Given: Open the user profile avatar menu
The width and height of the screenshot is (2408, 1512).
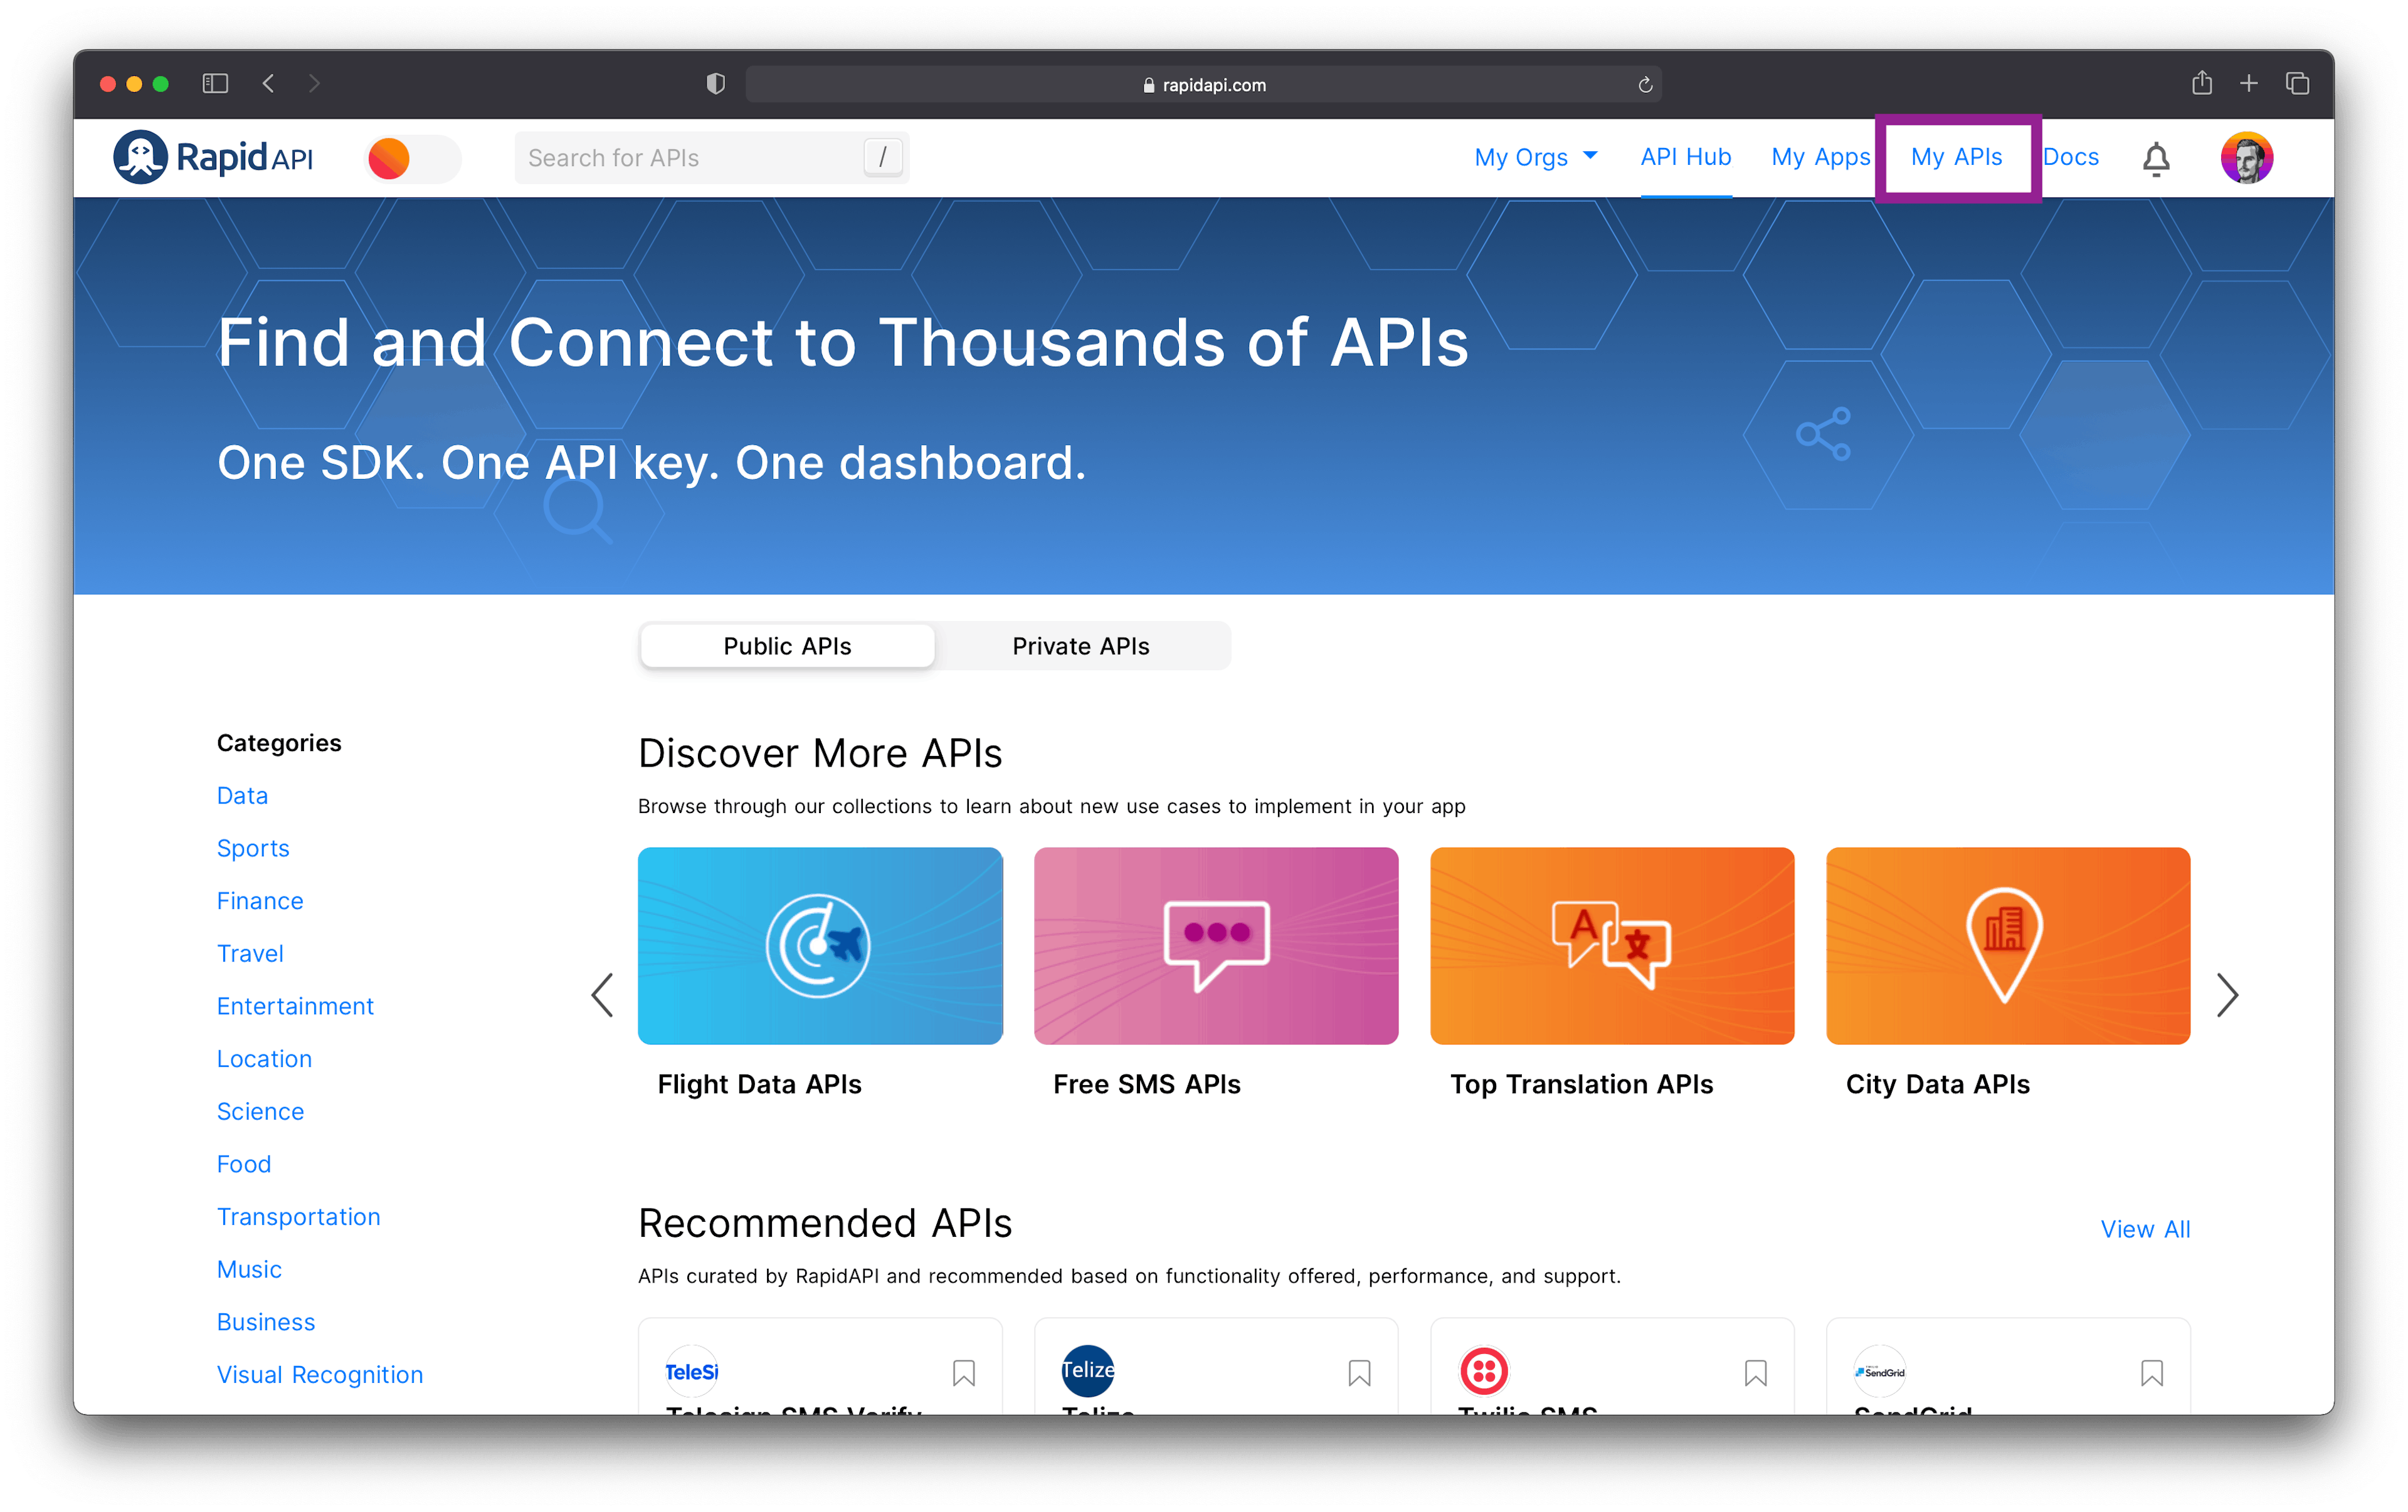Looking at the screenshot, I should pos(2246,158).
